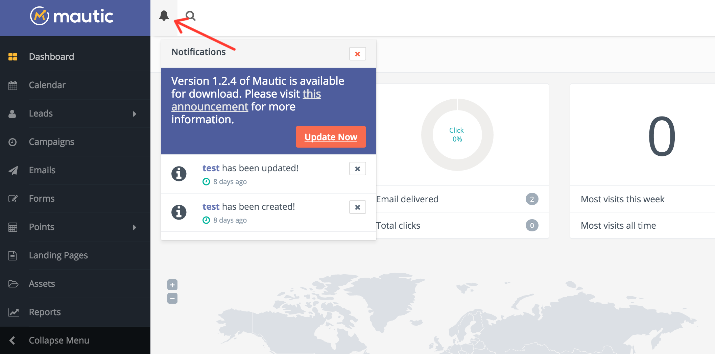Click clock icon under 'test has been created'
The image size is (716, 355).
206,220
